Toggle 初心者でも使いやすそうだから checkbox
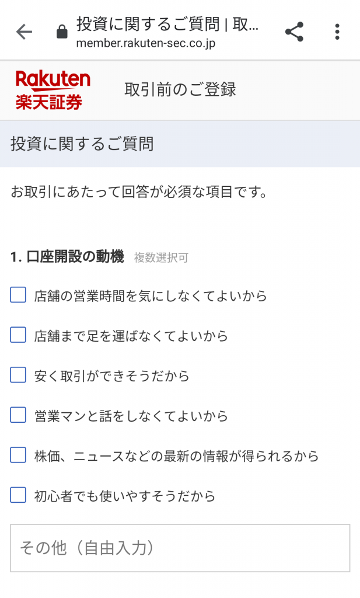Viewport: 360px width, 598px height. click(x=18, y=495)
